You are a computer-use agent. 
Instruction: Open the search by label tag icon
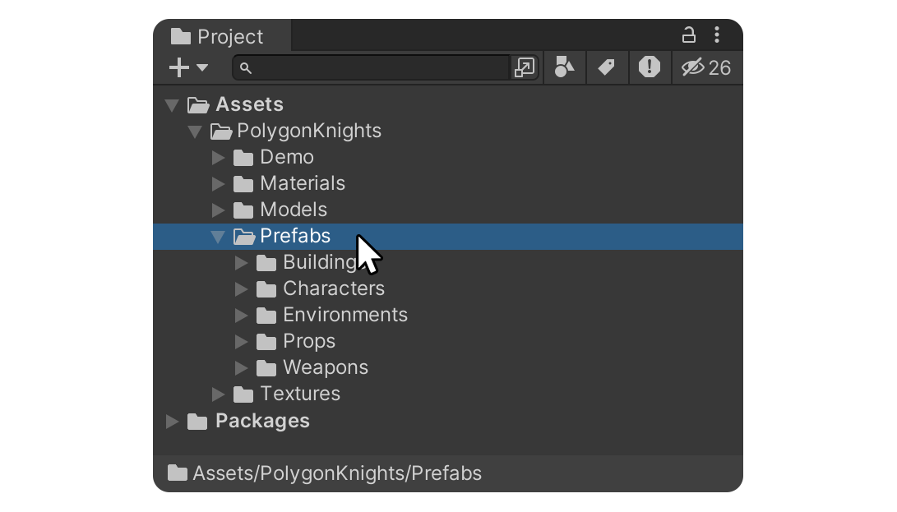(607, 67)
